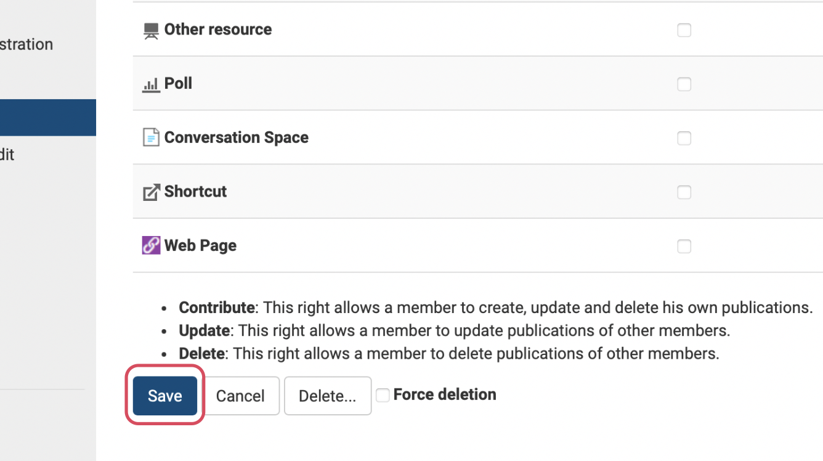
Task: Check the Conversation Space checkbox
Action: (684, 138)
